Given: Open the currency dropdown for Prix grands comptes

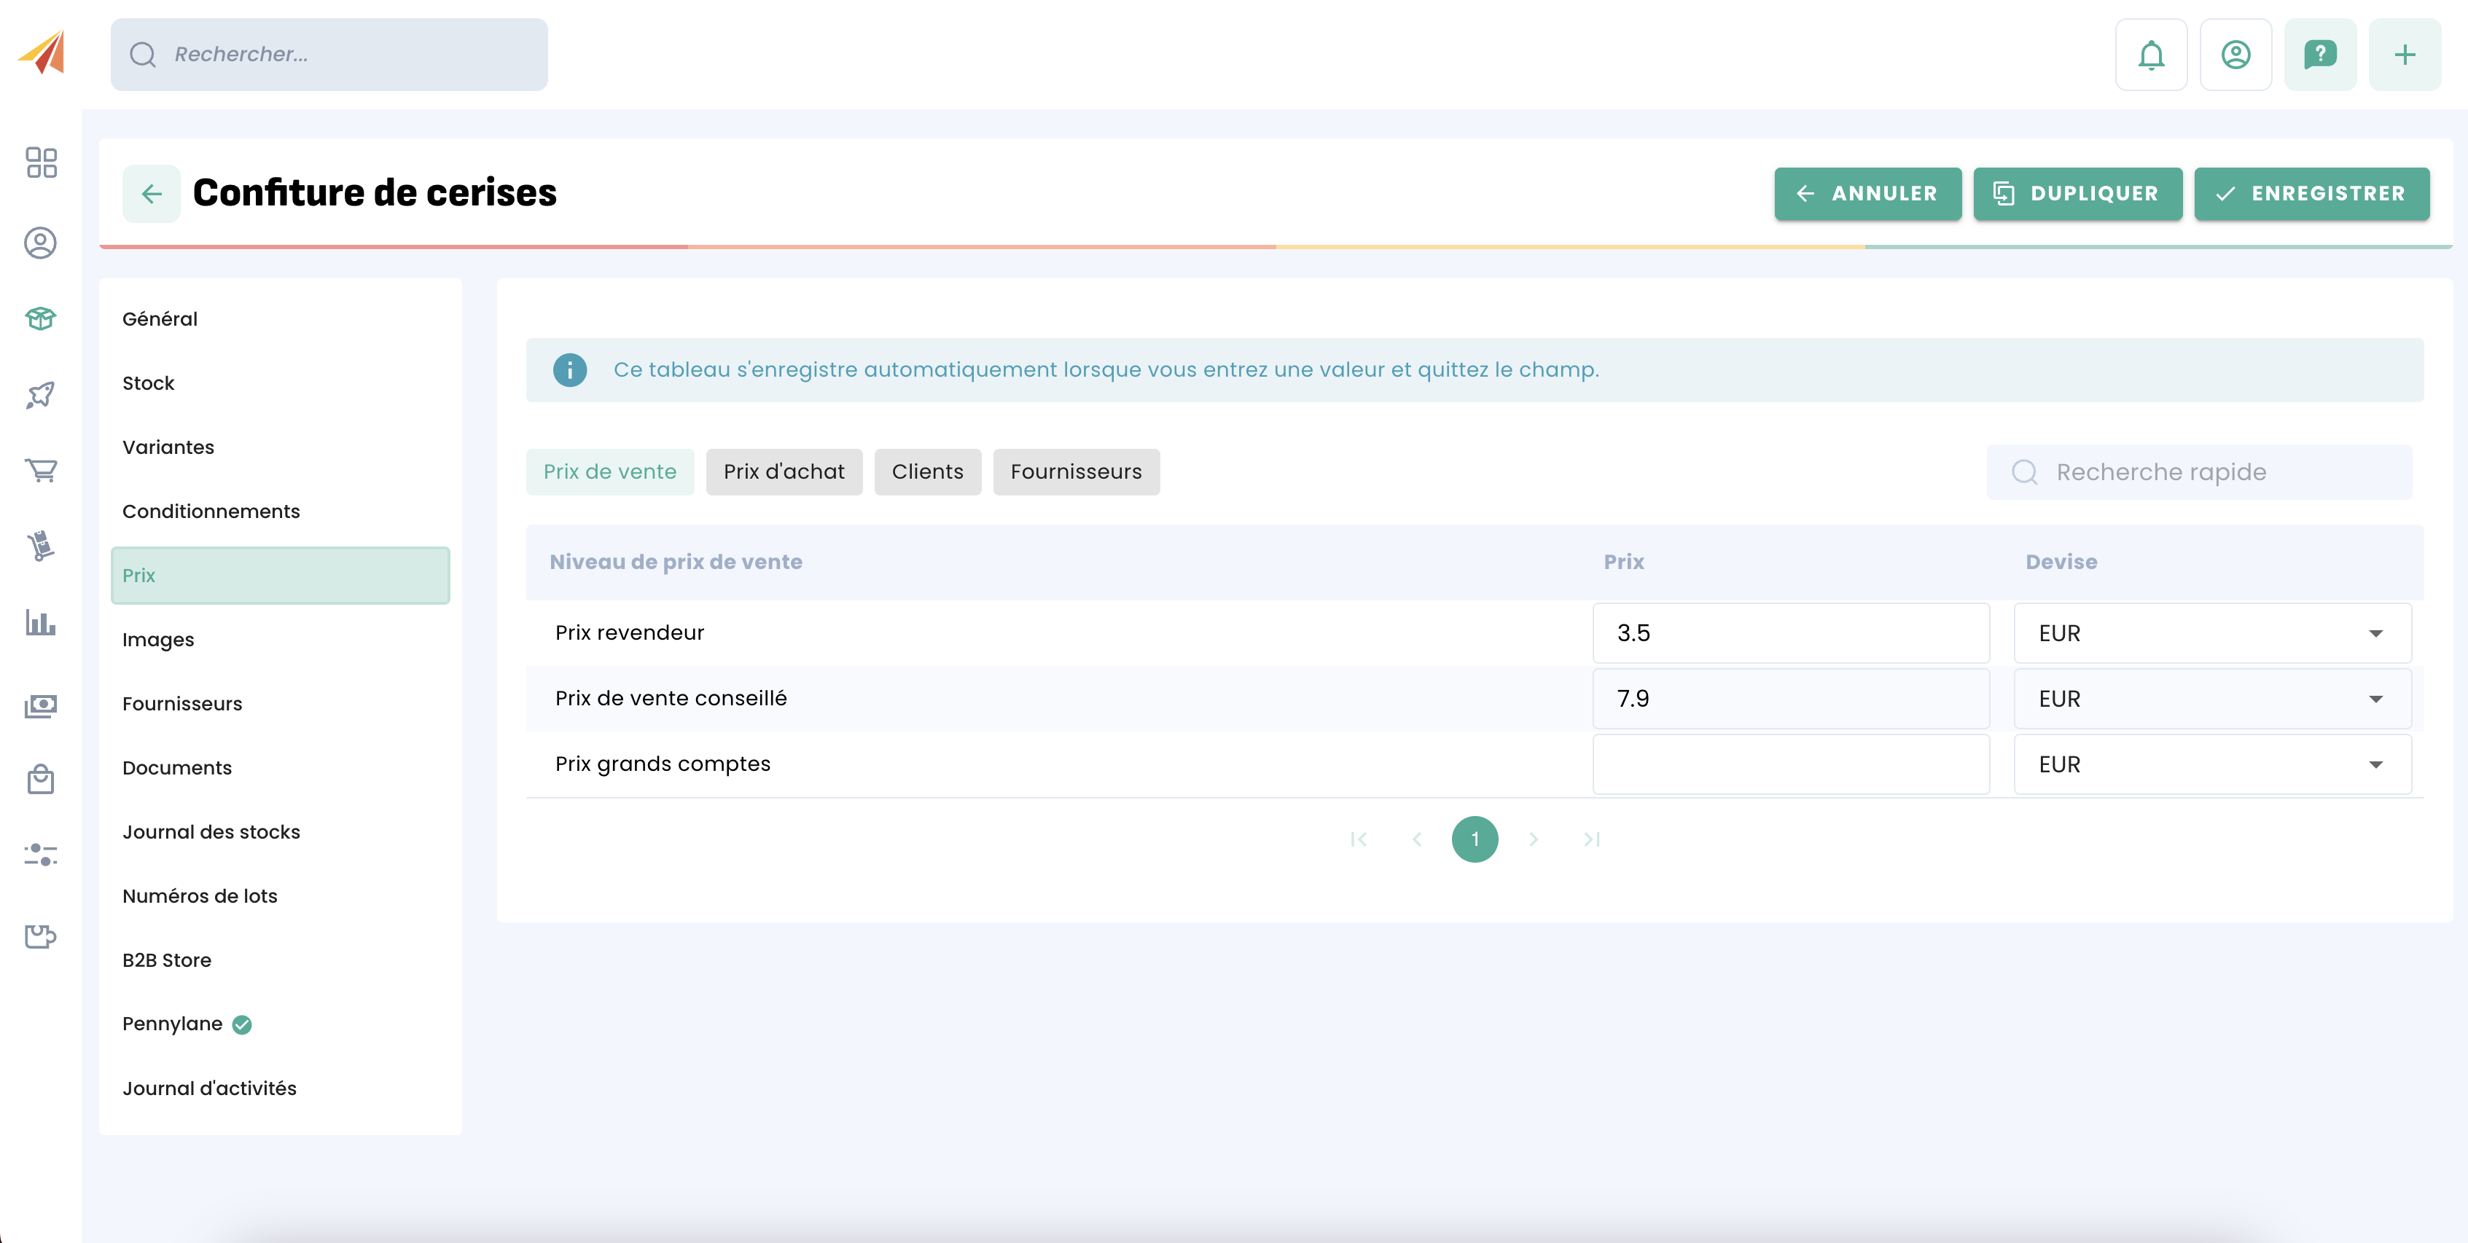Looking at the screenshot, I should pyautogui.click(x=2211, y=764).
